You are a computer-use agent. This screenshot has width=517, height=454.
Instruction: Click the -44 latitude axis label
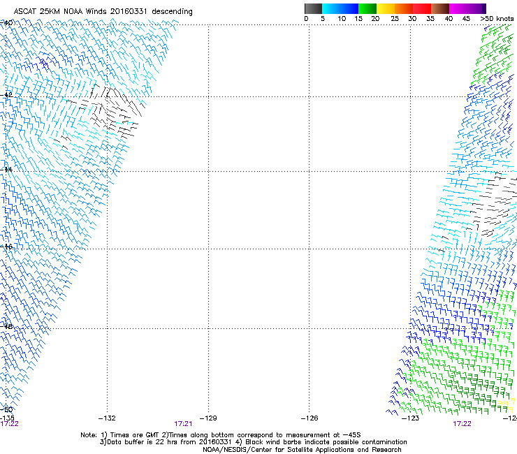point(6,170)
